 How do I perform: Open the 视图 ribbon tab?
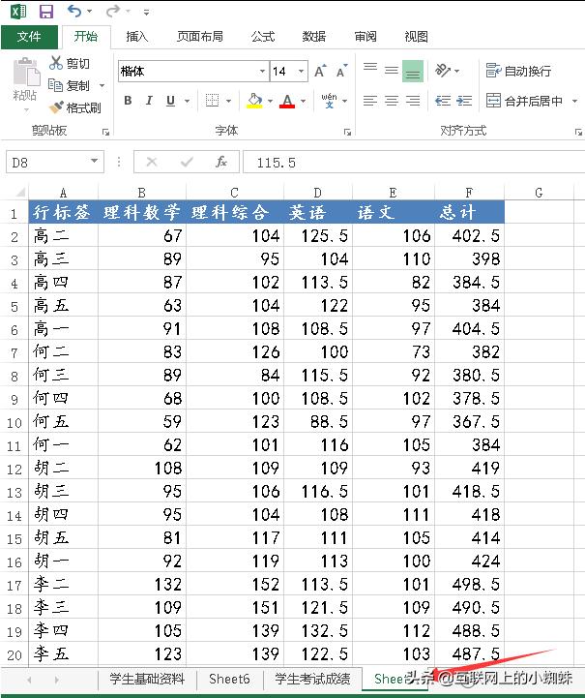[416, 37]
